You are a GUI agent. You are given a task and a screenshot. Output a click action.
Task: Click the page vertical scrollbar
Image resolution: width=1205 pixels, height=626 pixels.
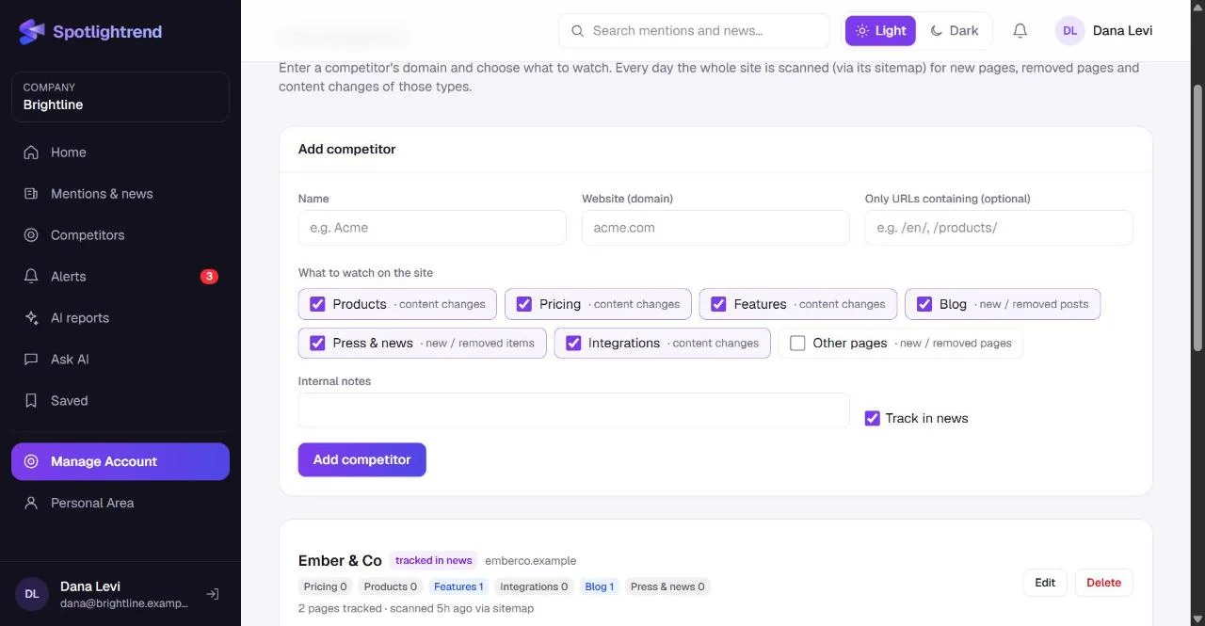pyautogui.click(x=1197, y=217)
